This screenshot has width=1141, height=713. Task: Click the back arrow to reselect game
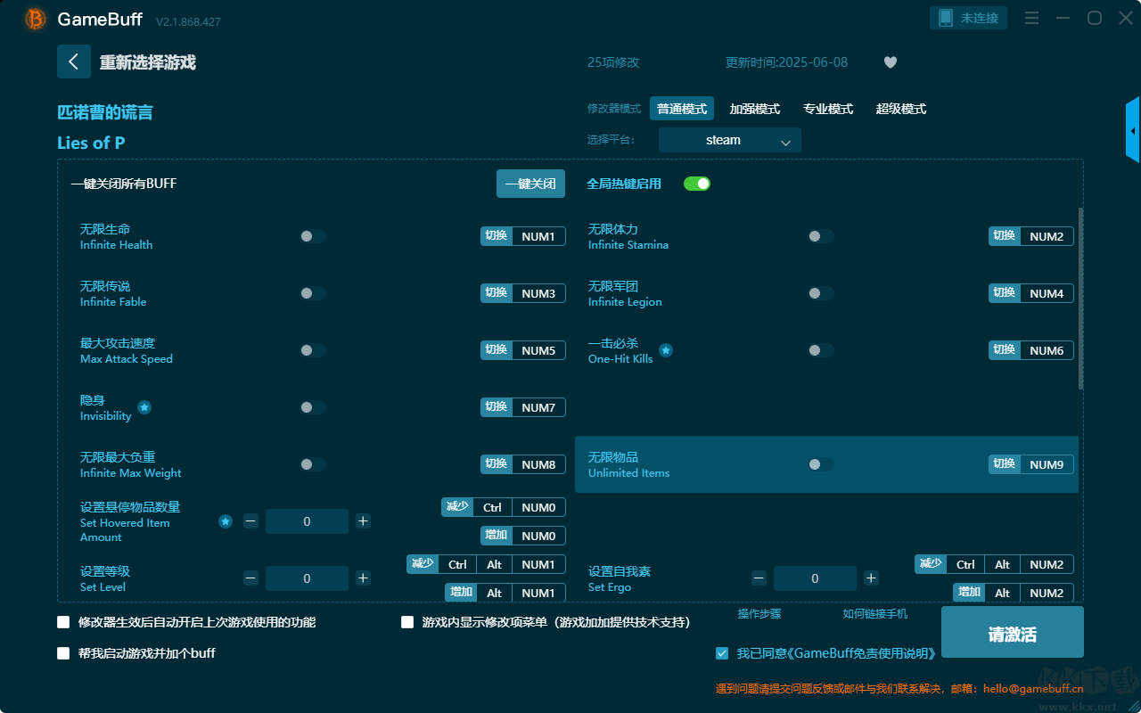(x=73, y=61)
